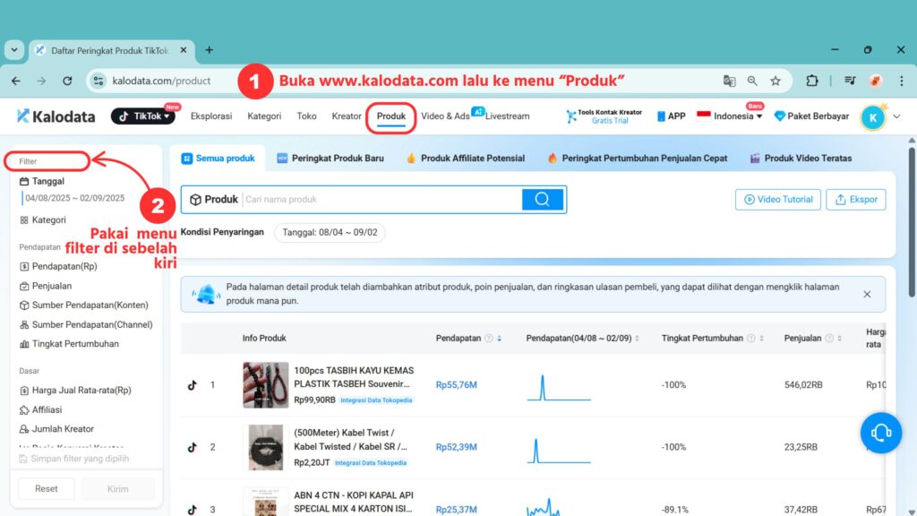
Task: Open Tools Kontak Kreator Gratis Trial
Action: click(x=604, y=116)
